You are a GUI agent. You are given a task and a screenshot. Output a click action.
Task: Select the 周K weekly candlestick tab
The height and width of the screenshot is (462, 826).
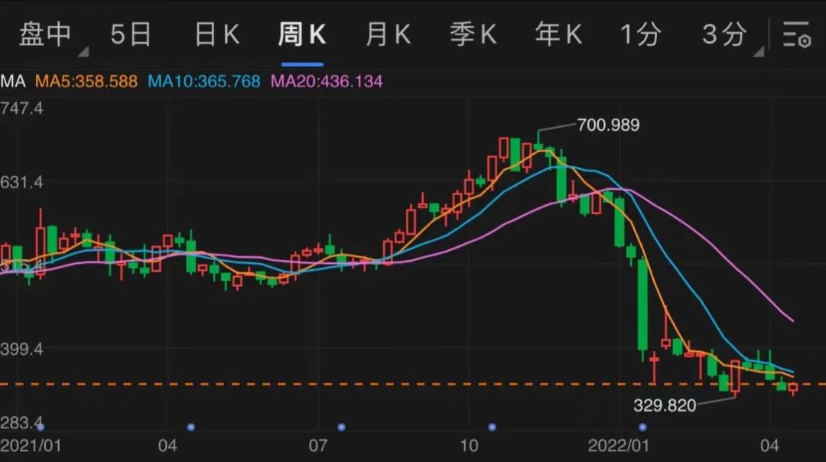pos(301,35)
